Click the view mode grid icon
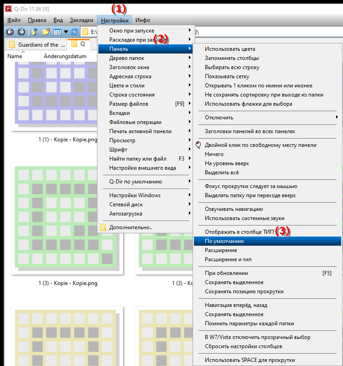The image size is (343, 366). pyautogui.click(x=57, y=32)
